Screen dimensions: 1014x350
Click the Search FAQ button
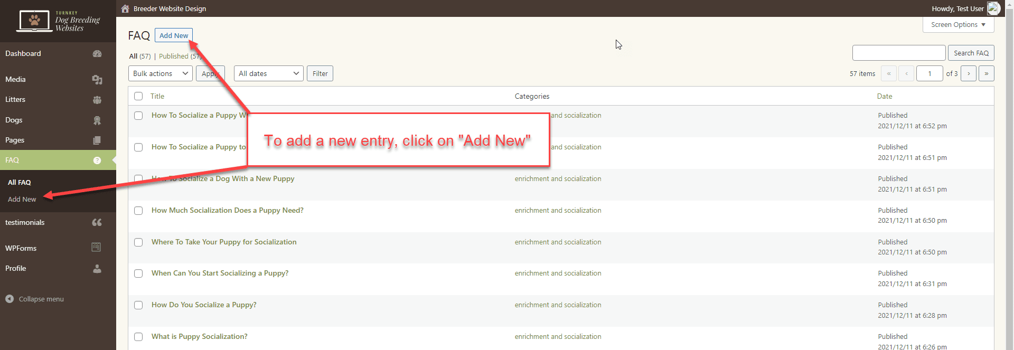971,53
